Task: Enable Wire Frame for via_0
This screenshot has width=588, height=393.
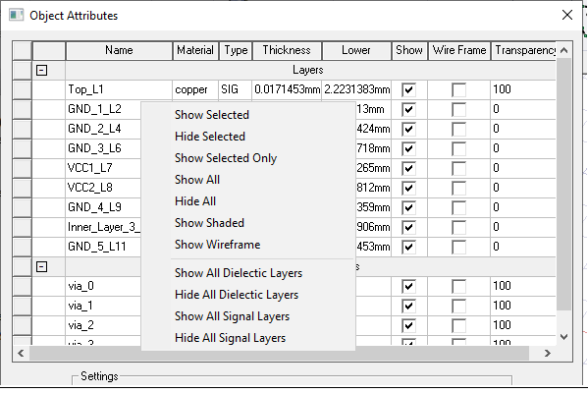Action: (x=459, y=286)
